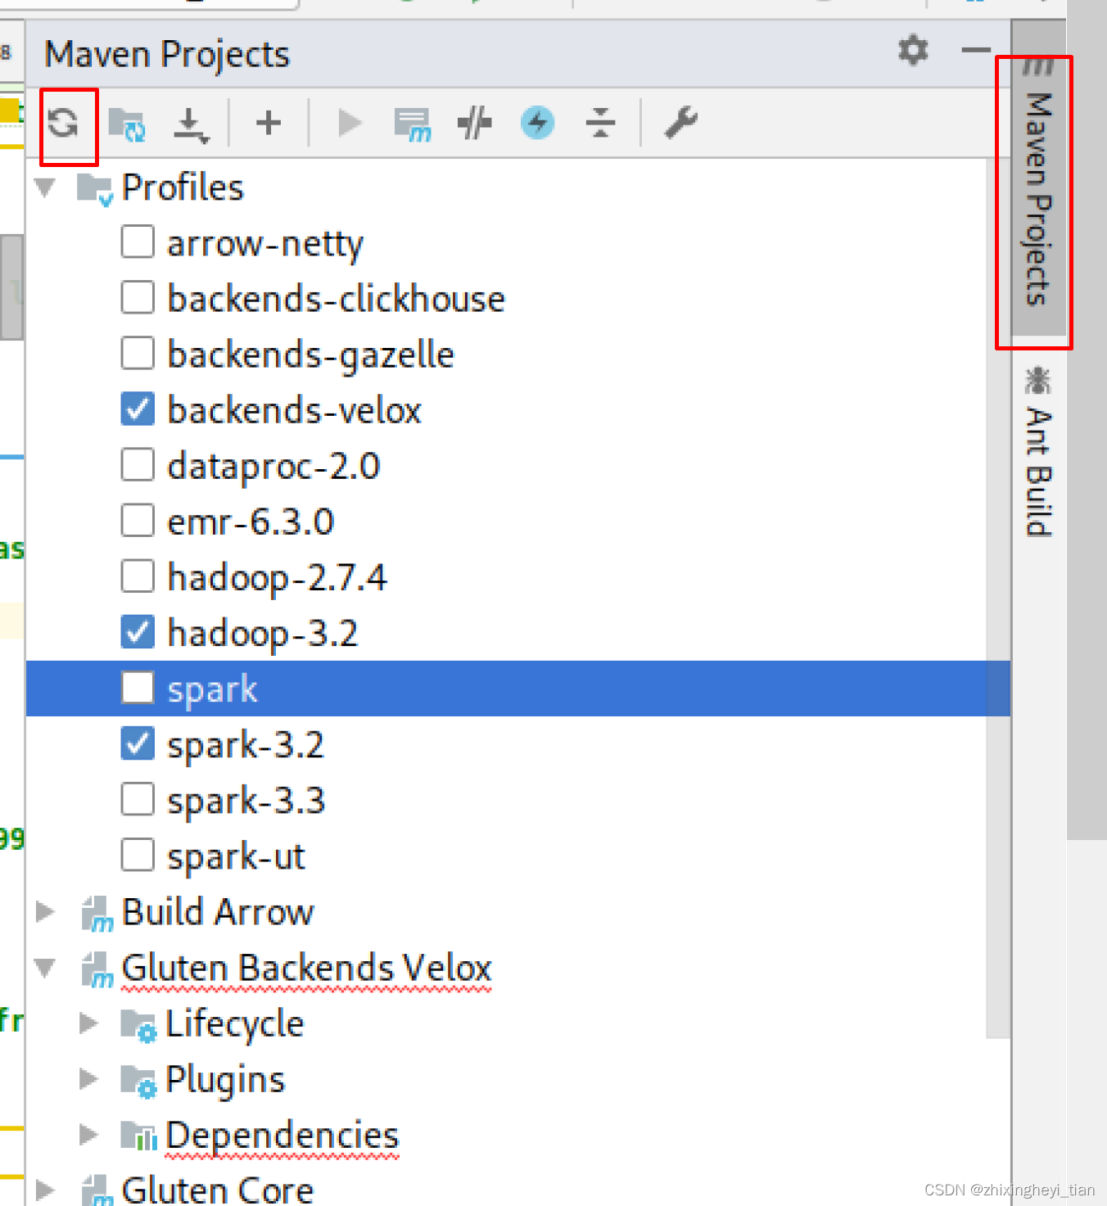The width and height of the screenshot is (1107, 1206).
Task: Select the Profiles label
Action: click(183, 188)
